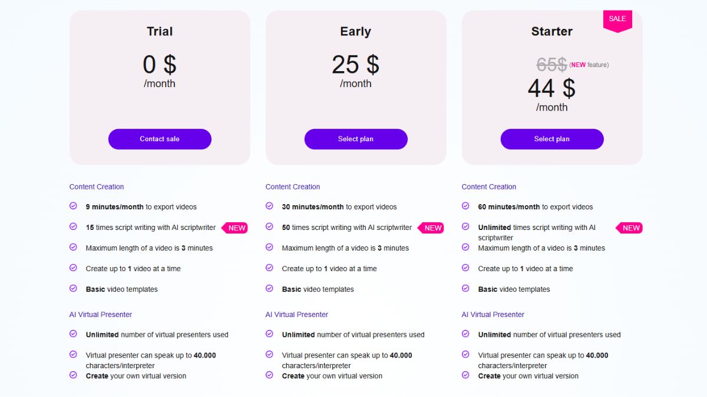Click the (NEW feature) label near Starter price
The width and height of the screenshot is (707, 397).
tap(589, 65)
